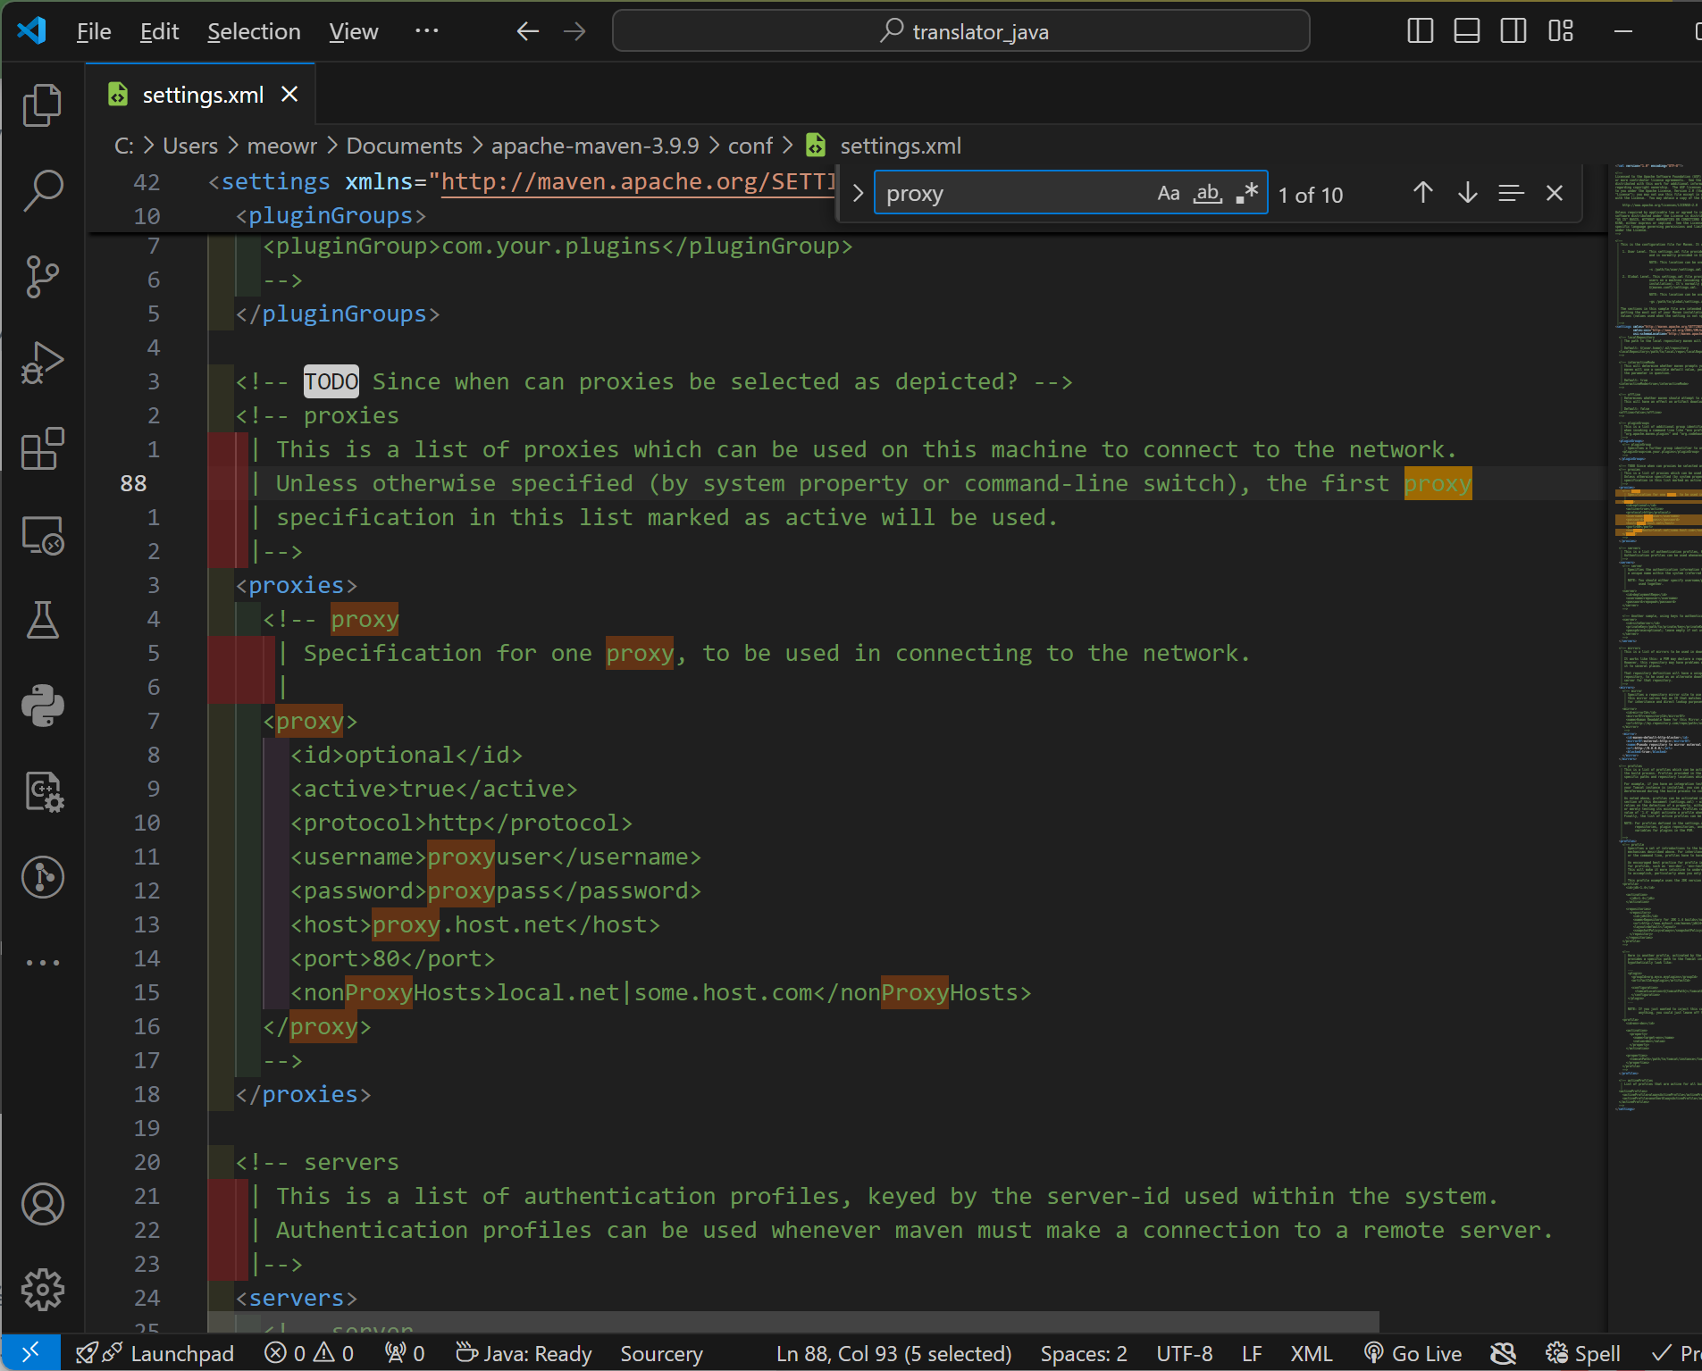Click the horizontal scrollbar at editor bottom
This screenshot has height=1371, width=1702.
click(x=793, y=1321)
